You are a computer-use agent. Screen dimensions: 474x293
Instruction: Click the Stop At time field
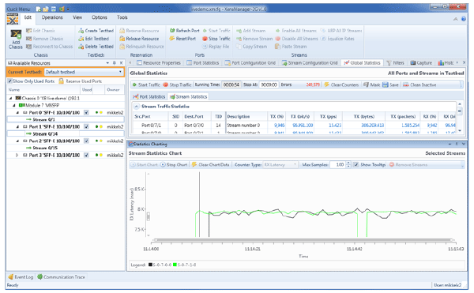pyautogui.click(x=269, y=85)
